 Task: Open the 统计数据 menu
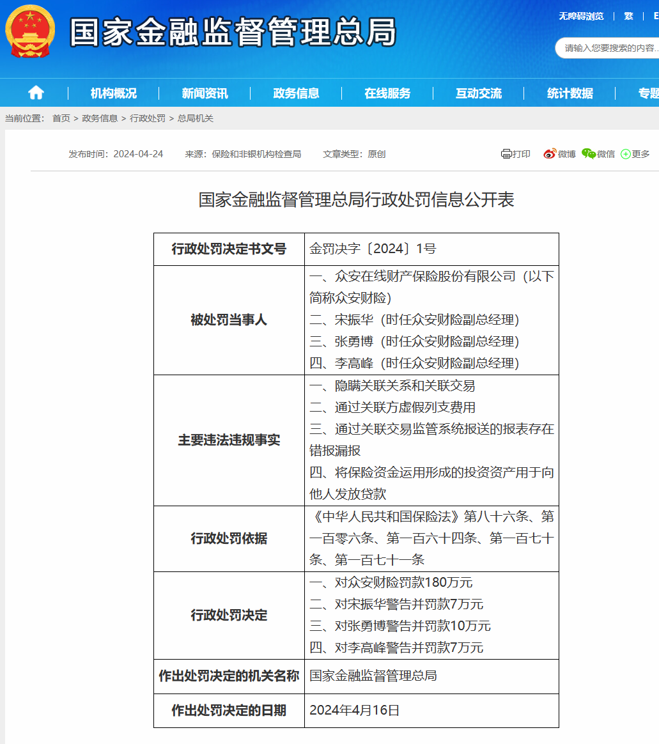pos(570,93)
